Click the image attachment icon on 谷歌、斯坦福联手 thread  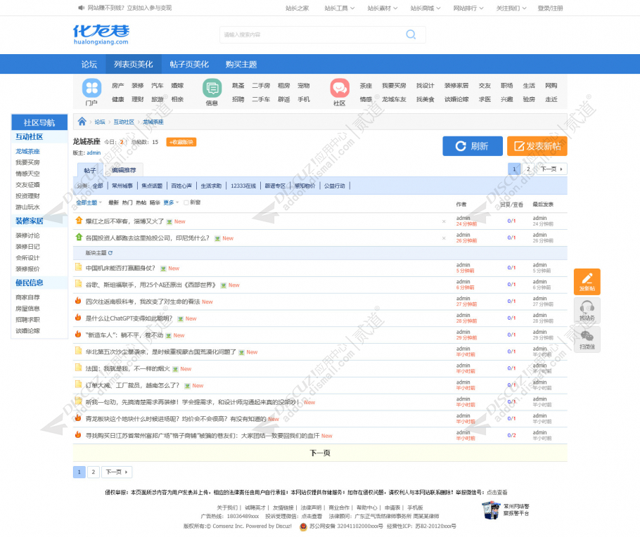[223, 285]
